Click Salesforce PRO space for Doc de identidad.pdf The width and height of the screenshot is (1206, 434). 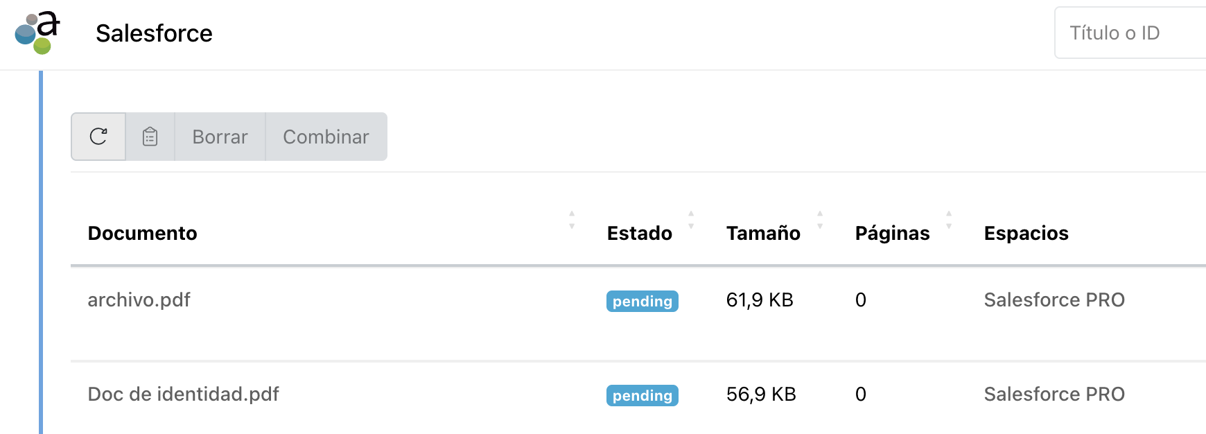(x=1054, y=394)
